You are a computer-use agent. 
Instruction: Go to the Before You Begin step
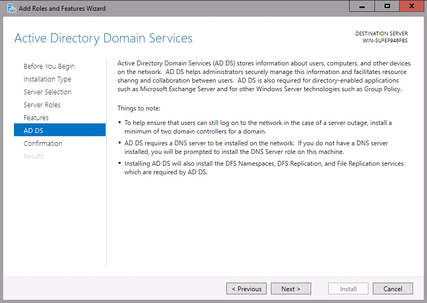49,66
